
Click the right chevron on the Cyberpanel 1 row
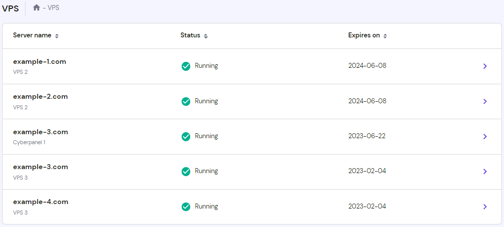tap(484, 136)
